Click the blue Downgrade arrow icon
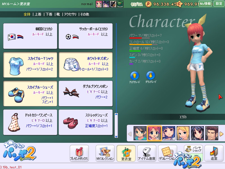This screenshot has width=225, height=169. 151,75
